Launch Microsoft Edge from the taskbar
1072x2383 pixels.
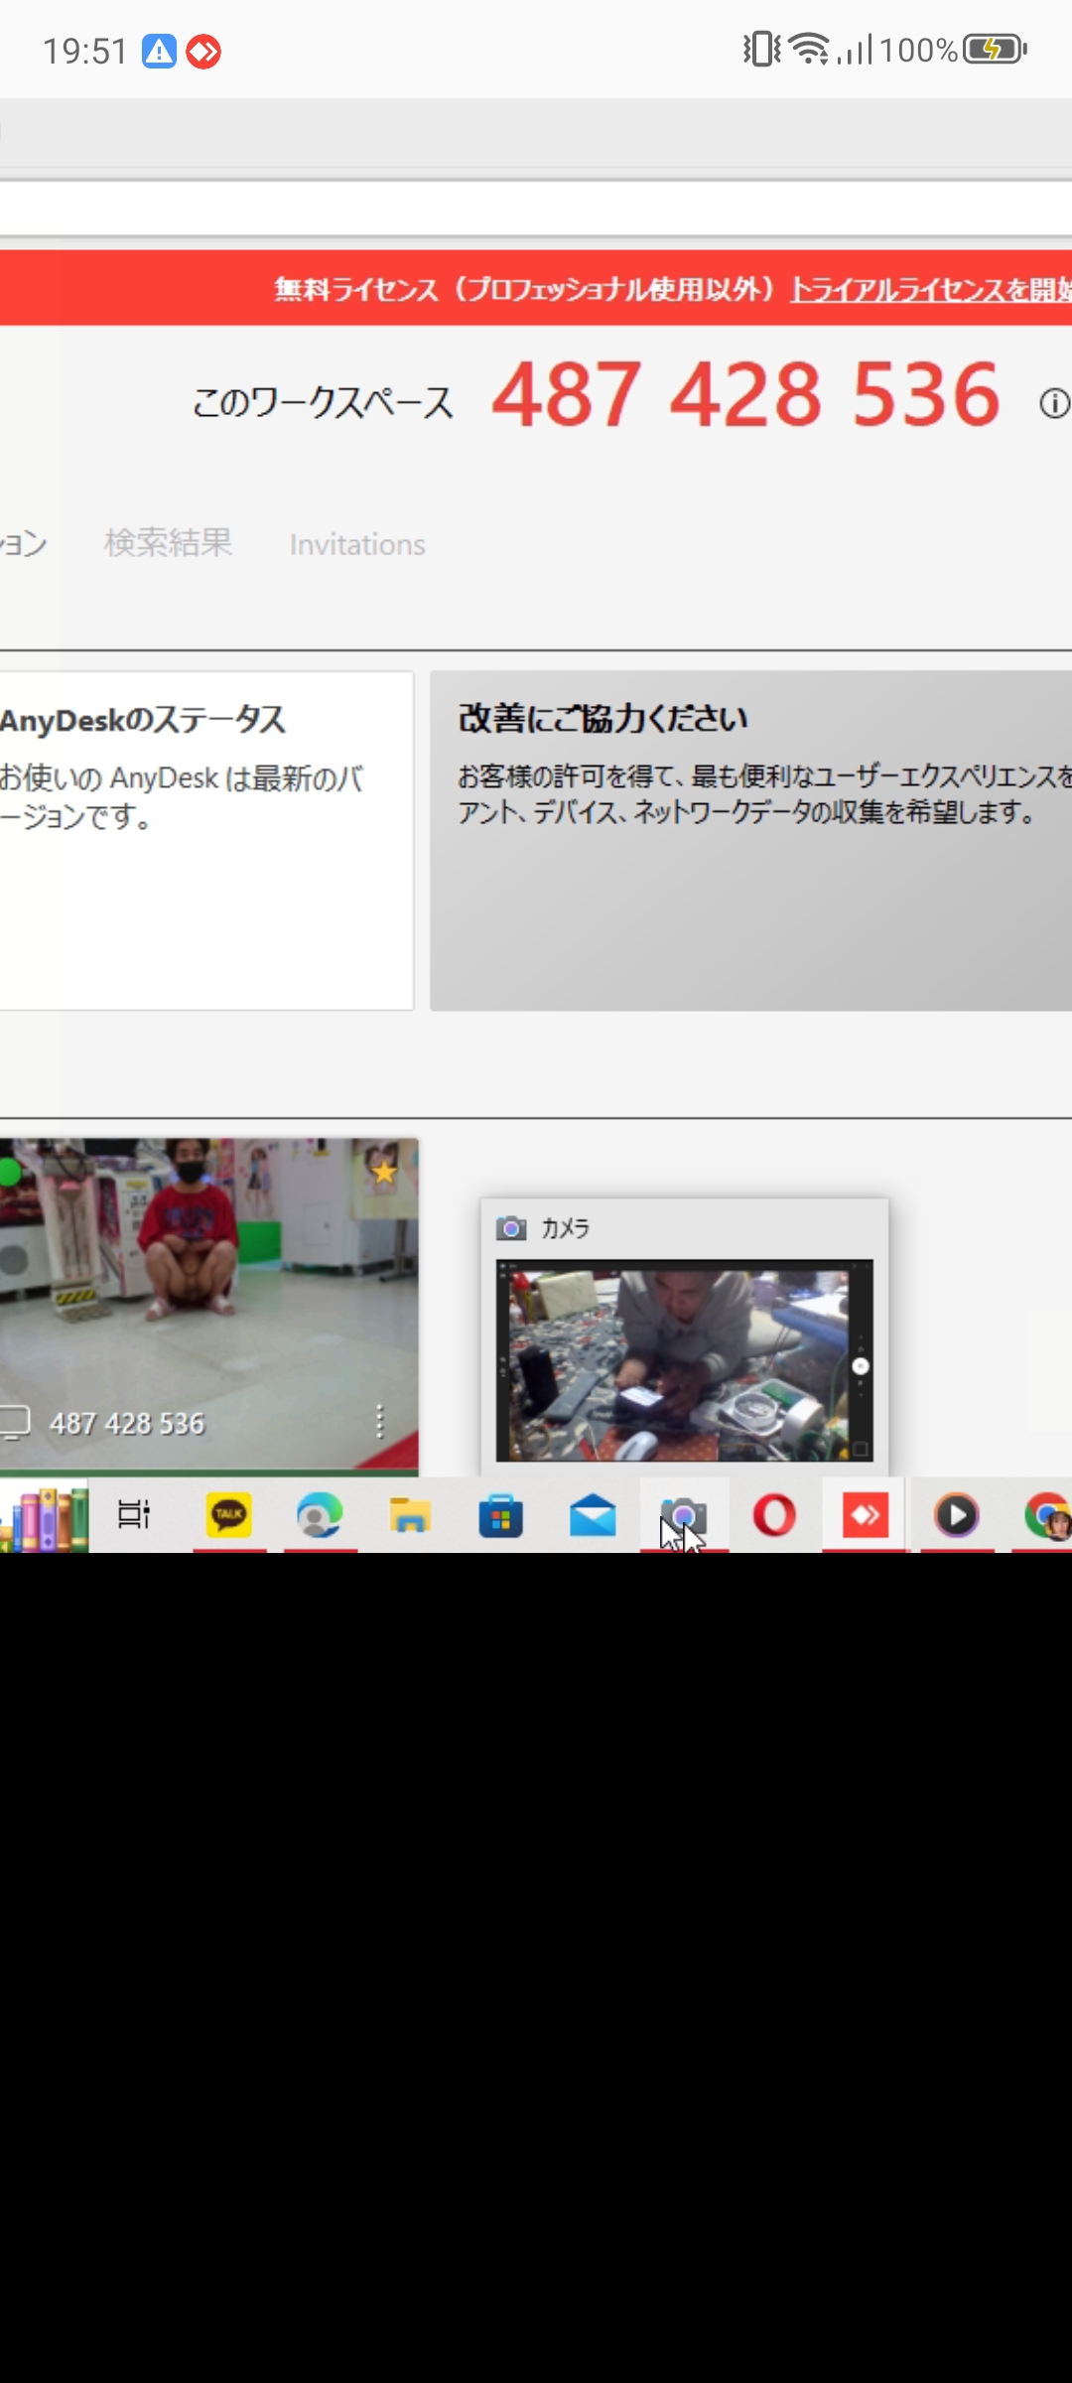point(320,1516)
